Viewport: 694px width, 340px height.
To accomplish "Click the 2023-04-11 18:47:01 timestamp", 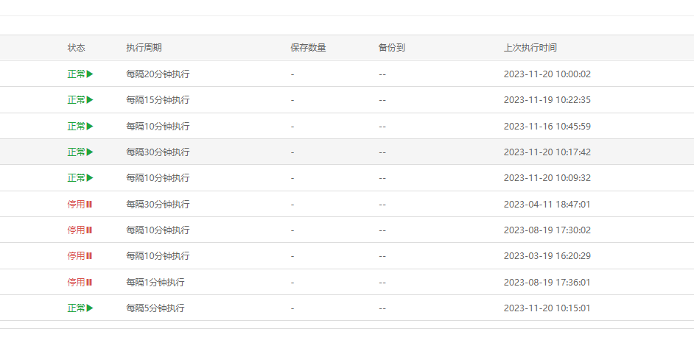I will [x=547, y=205].
